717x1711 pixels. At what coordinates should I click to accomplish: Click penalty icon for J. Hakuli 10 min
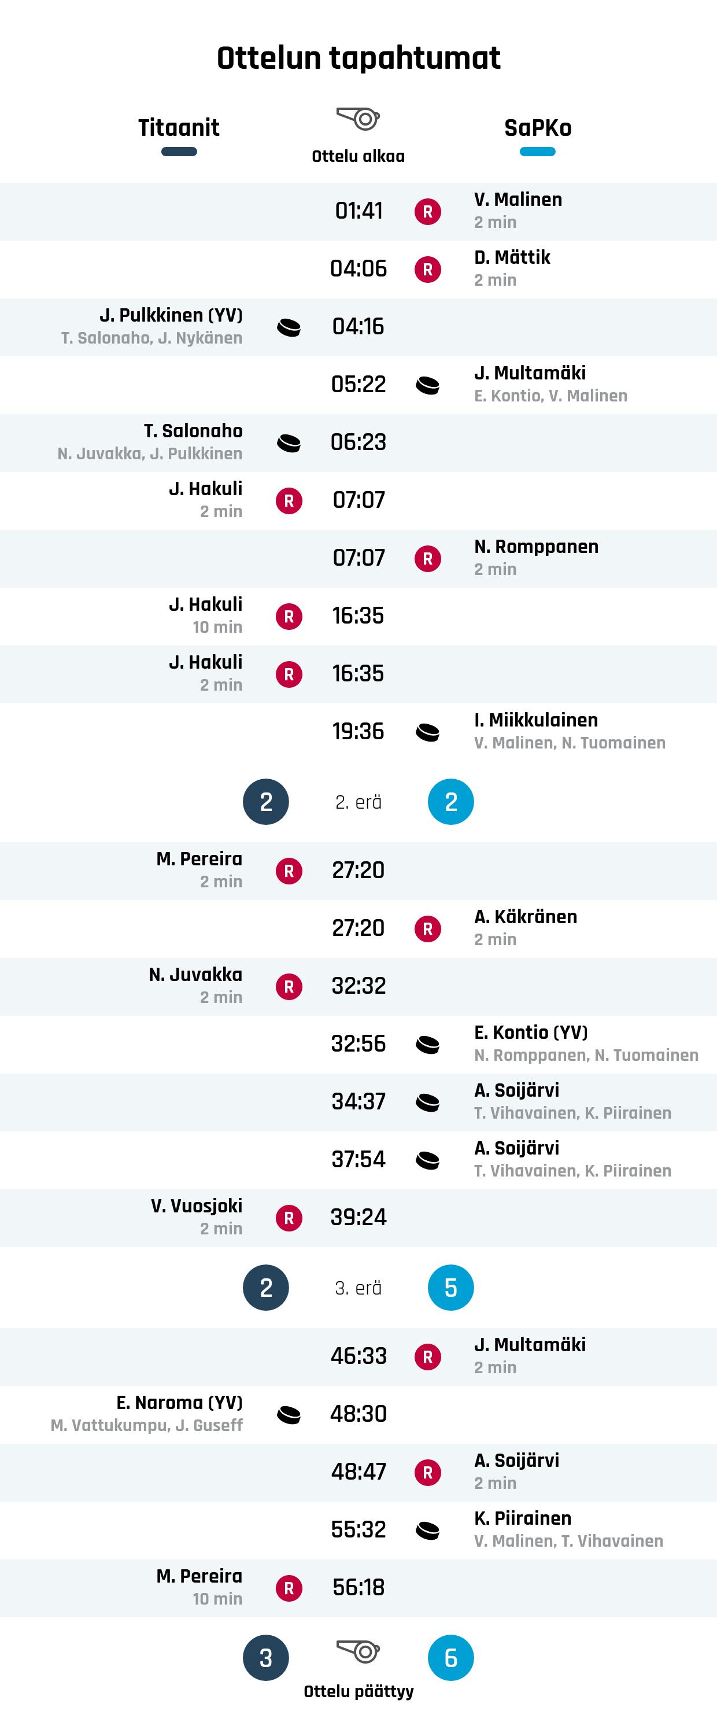[289, 617]
